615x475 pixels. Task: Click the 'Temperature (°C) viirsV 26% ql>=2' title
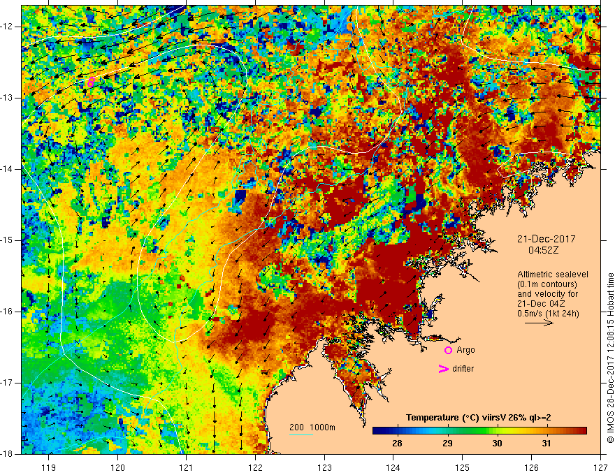pyautogui.click(x=478, y=418)
